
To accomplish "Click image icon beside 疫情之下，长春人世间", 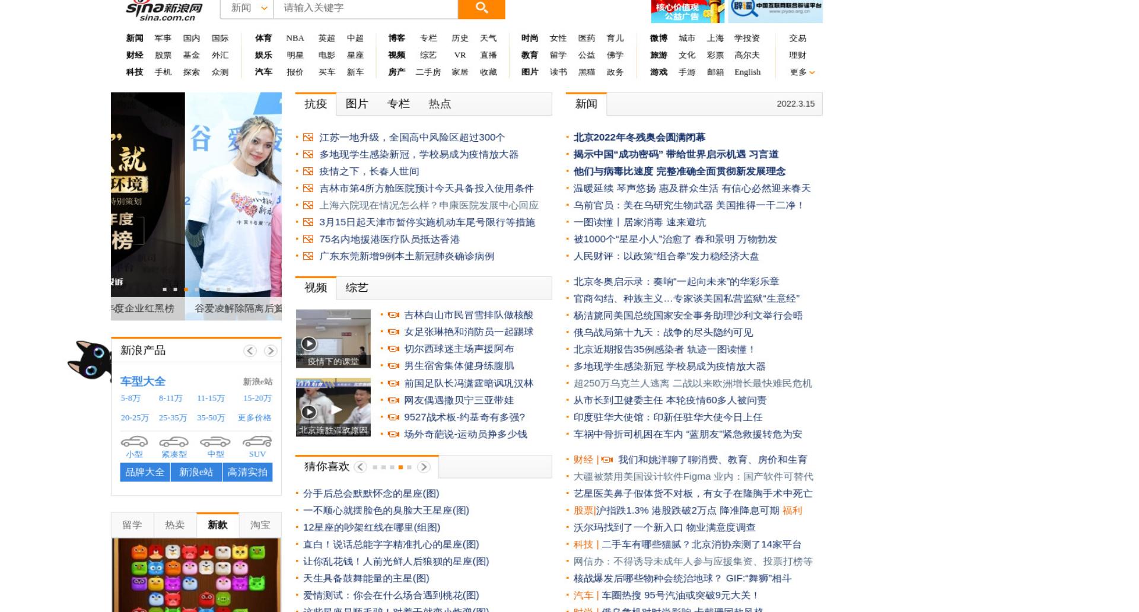I will point(308,171).
